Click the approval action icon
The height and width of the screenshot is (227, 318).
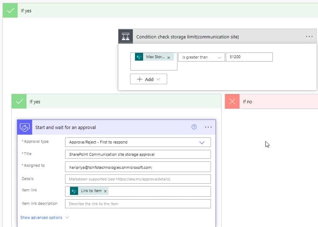(25, 127)
